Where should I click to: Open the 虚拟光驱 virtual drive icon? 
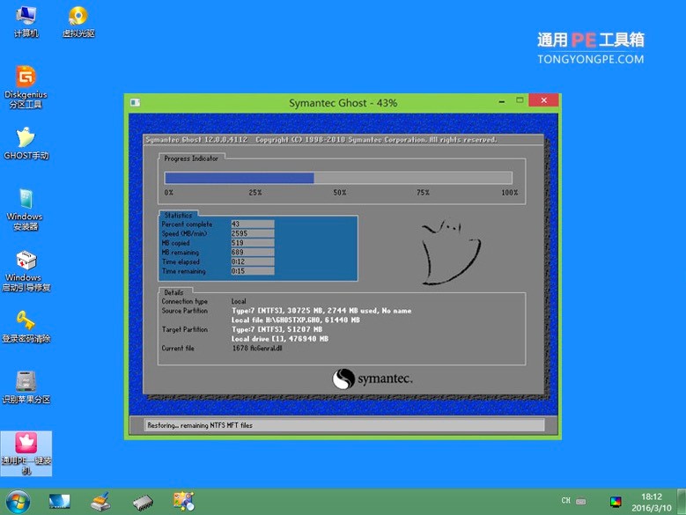(78, 22)
